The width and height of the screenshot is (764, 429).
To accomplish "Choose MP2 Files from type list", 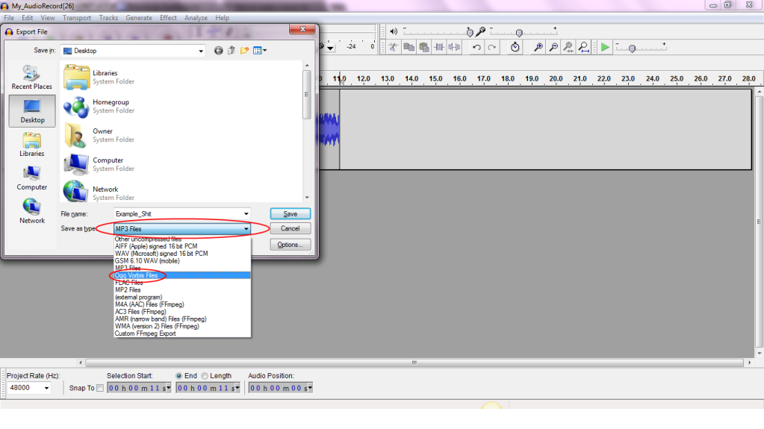I will [x=182, y=290].
